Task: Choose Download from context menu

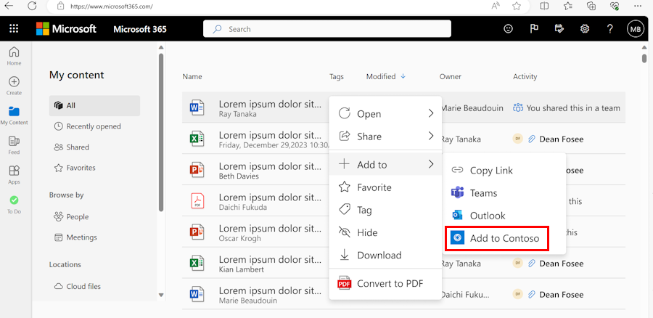Action: coord(385,255)
